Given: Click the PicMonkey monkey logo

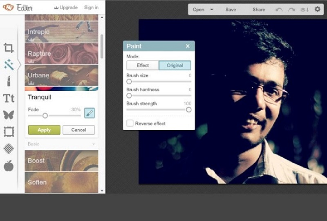Looking at the screenshot, I should pos(8,7).
